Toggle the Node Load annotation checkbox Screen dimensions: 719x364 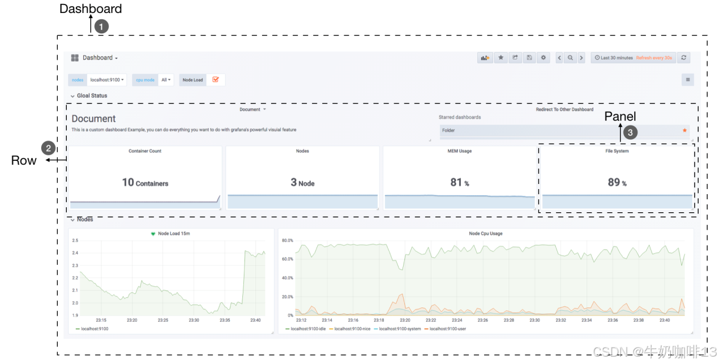pos(216,80)
